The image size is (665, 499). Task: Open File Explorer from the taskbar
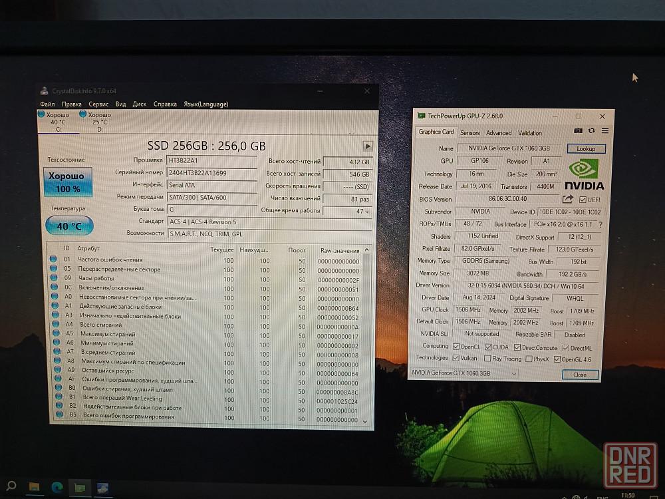[x=34, y=487]
